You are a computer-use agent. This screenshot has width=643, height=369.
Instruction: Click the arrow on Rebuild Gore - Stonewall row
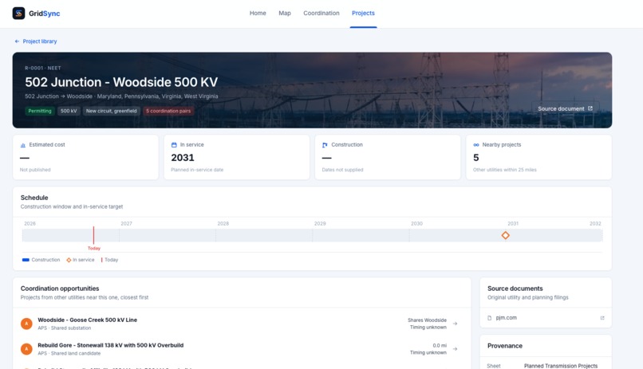tap(455, 349)
